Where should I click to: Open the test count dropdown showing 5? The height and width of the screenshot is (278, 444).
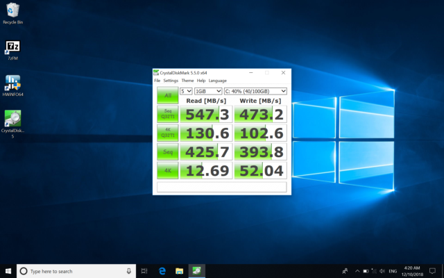[x=186, y=91]
